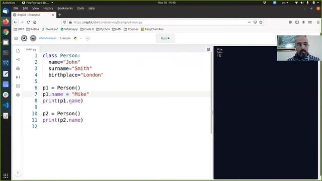Viewport: 322px width, 181px height.
Task: Open the UMT bookmarks folder
Action: point(19,29)
